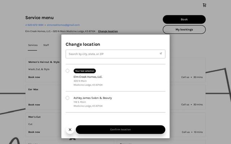Email elmcreekhomes@gmail.com link
This screenshot has width=231, height=144.
63,25
